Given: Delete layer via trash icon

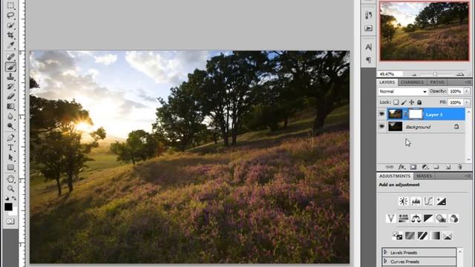Looking at the screenshot, I should (460, 167).
